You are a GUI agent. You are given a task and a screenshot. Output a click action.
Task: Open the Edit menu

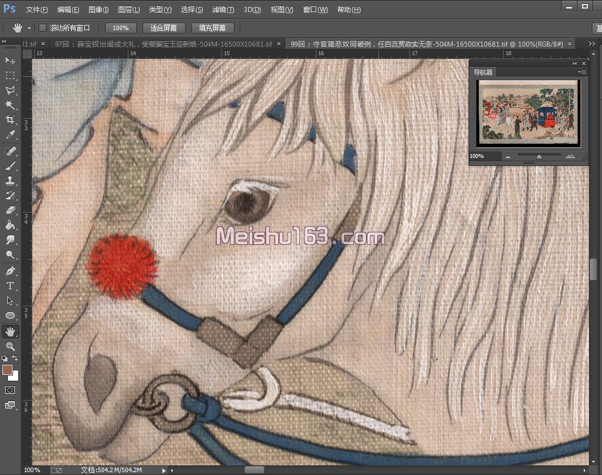(68, 10)
